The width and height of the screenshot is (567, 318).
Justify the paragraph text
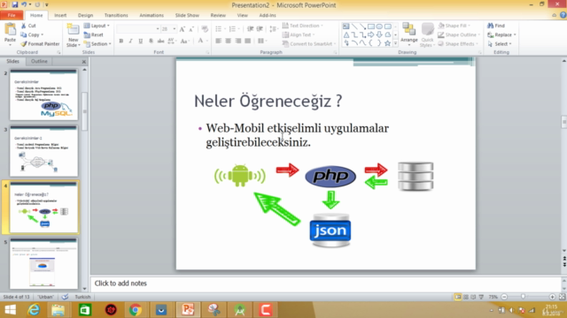pos(248,42)
